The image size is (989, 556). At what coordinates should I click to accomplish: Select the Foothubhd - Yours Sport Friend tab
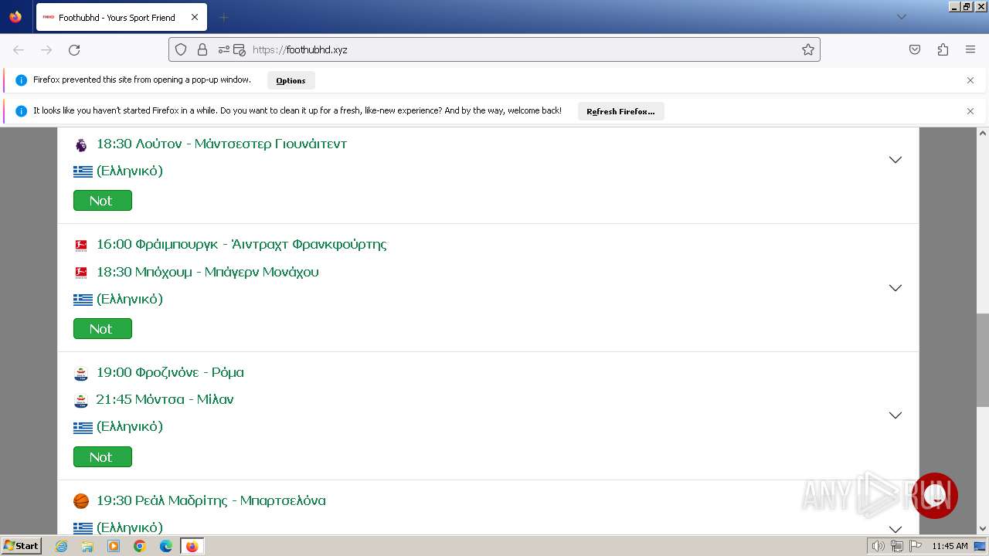coord(121,17)
